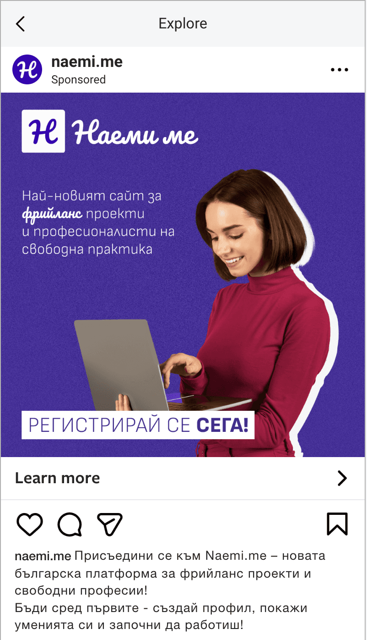Tap the Explore page title
This screenshot has height=640, width=367.
pyautogui.click(x=183, y=23)
